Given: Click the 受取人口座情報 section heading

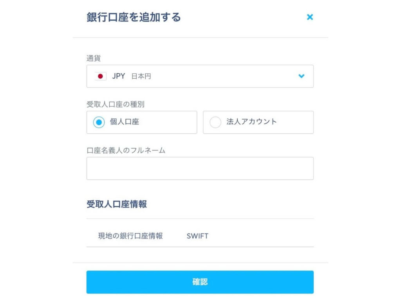Looking at the screenshot, I should pyautogui.click(x=117, y=204).
